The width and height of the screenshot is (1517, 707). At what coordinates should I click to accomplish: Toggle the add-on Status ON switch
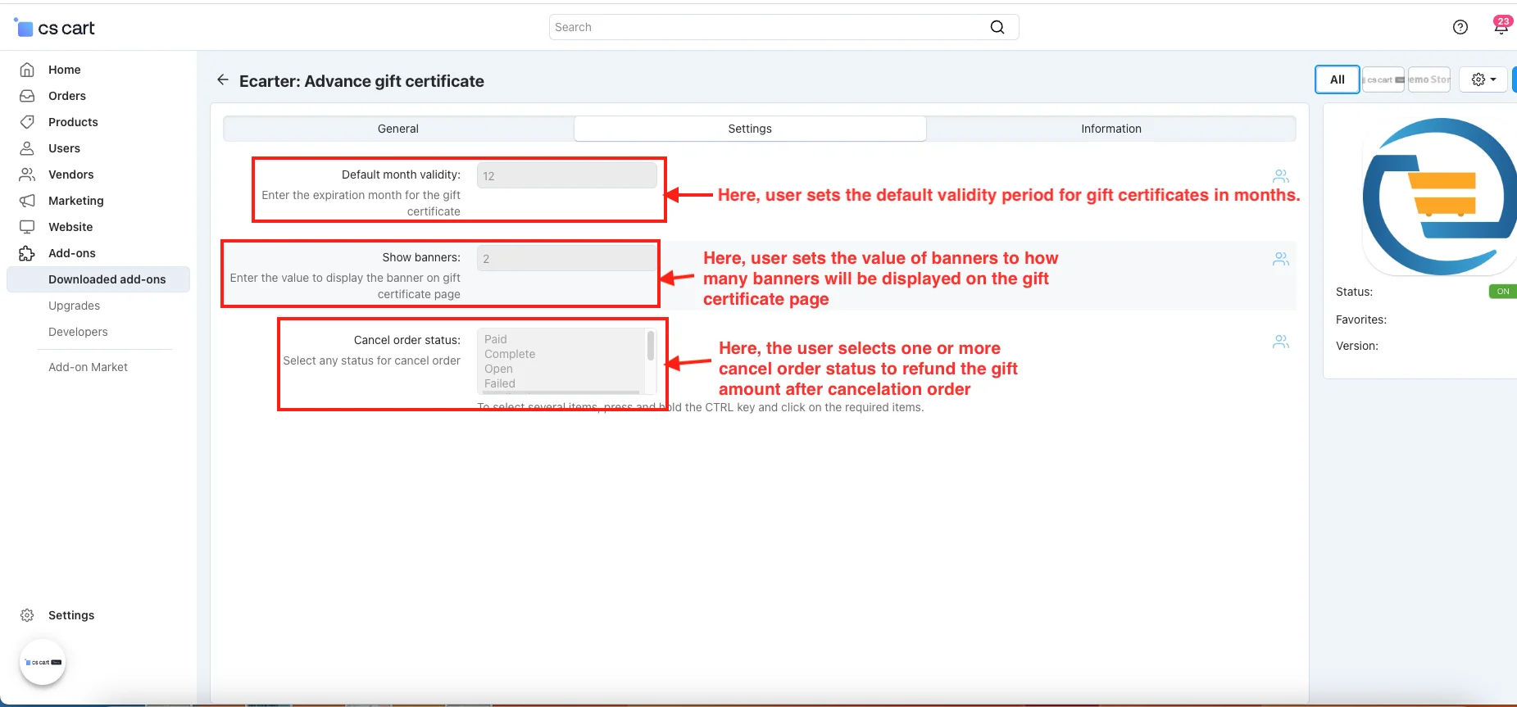tap(1502, 292)
